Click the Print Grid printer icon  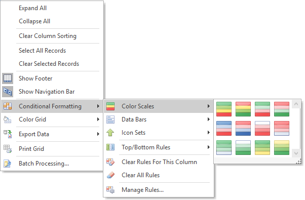pyautogui.click(x=8, y=149)
